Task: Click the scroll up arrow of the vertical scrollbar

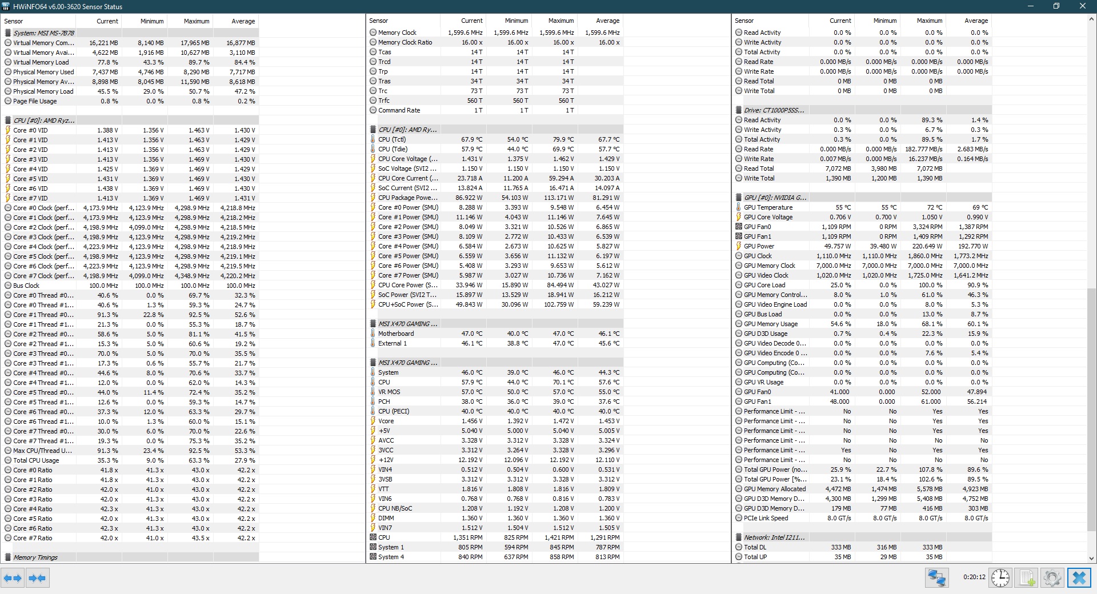Action: [1091, 19]
